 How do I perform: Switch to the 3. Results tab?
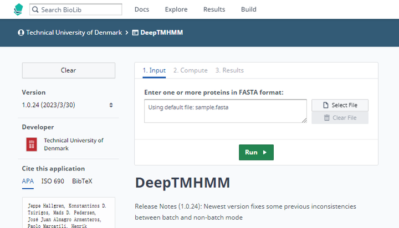click(x=229, y=70)
